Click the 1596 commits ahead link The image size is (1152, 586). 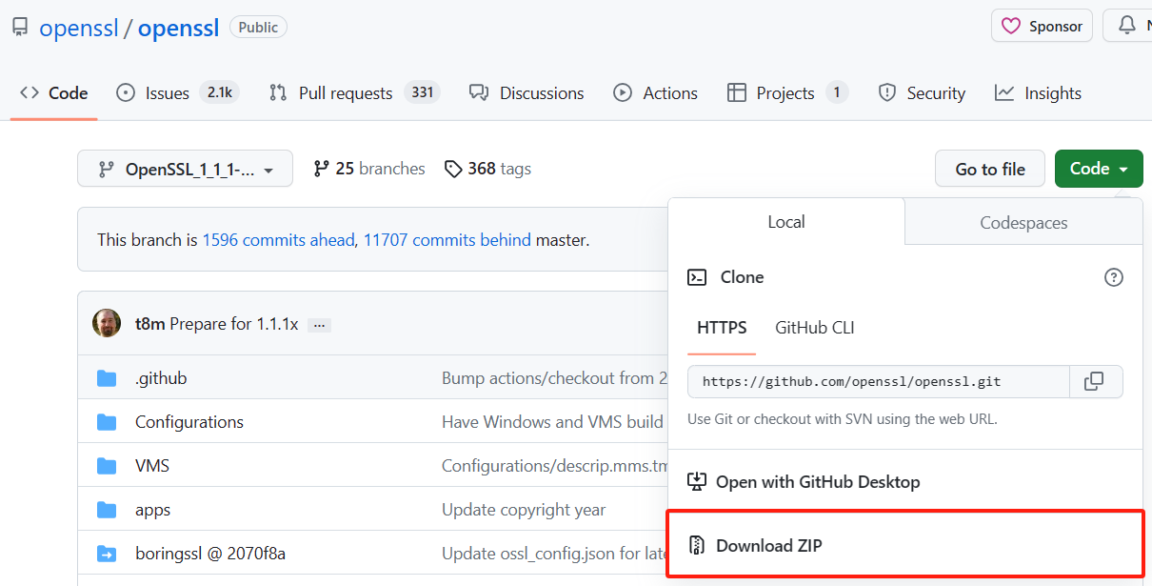(278, 240)
